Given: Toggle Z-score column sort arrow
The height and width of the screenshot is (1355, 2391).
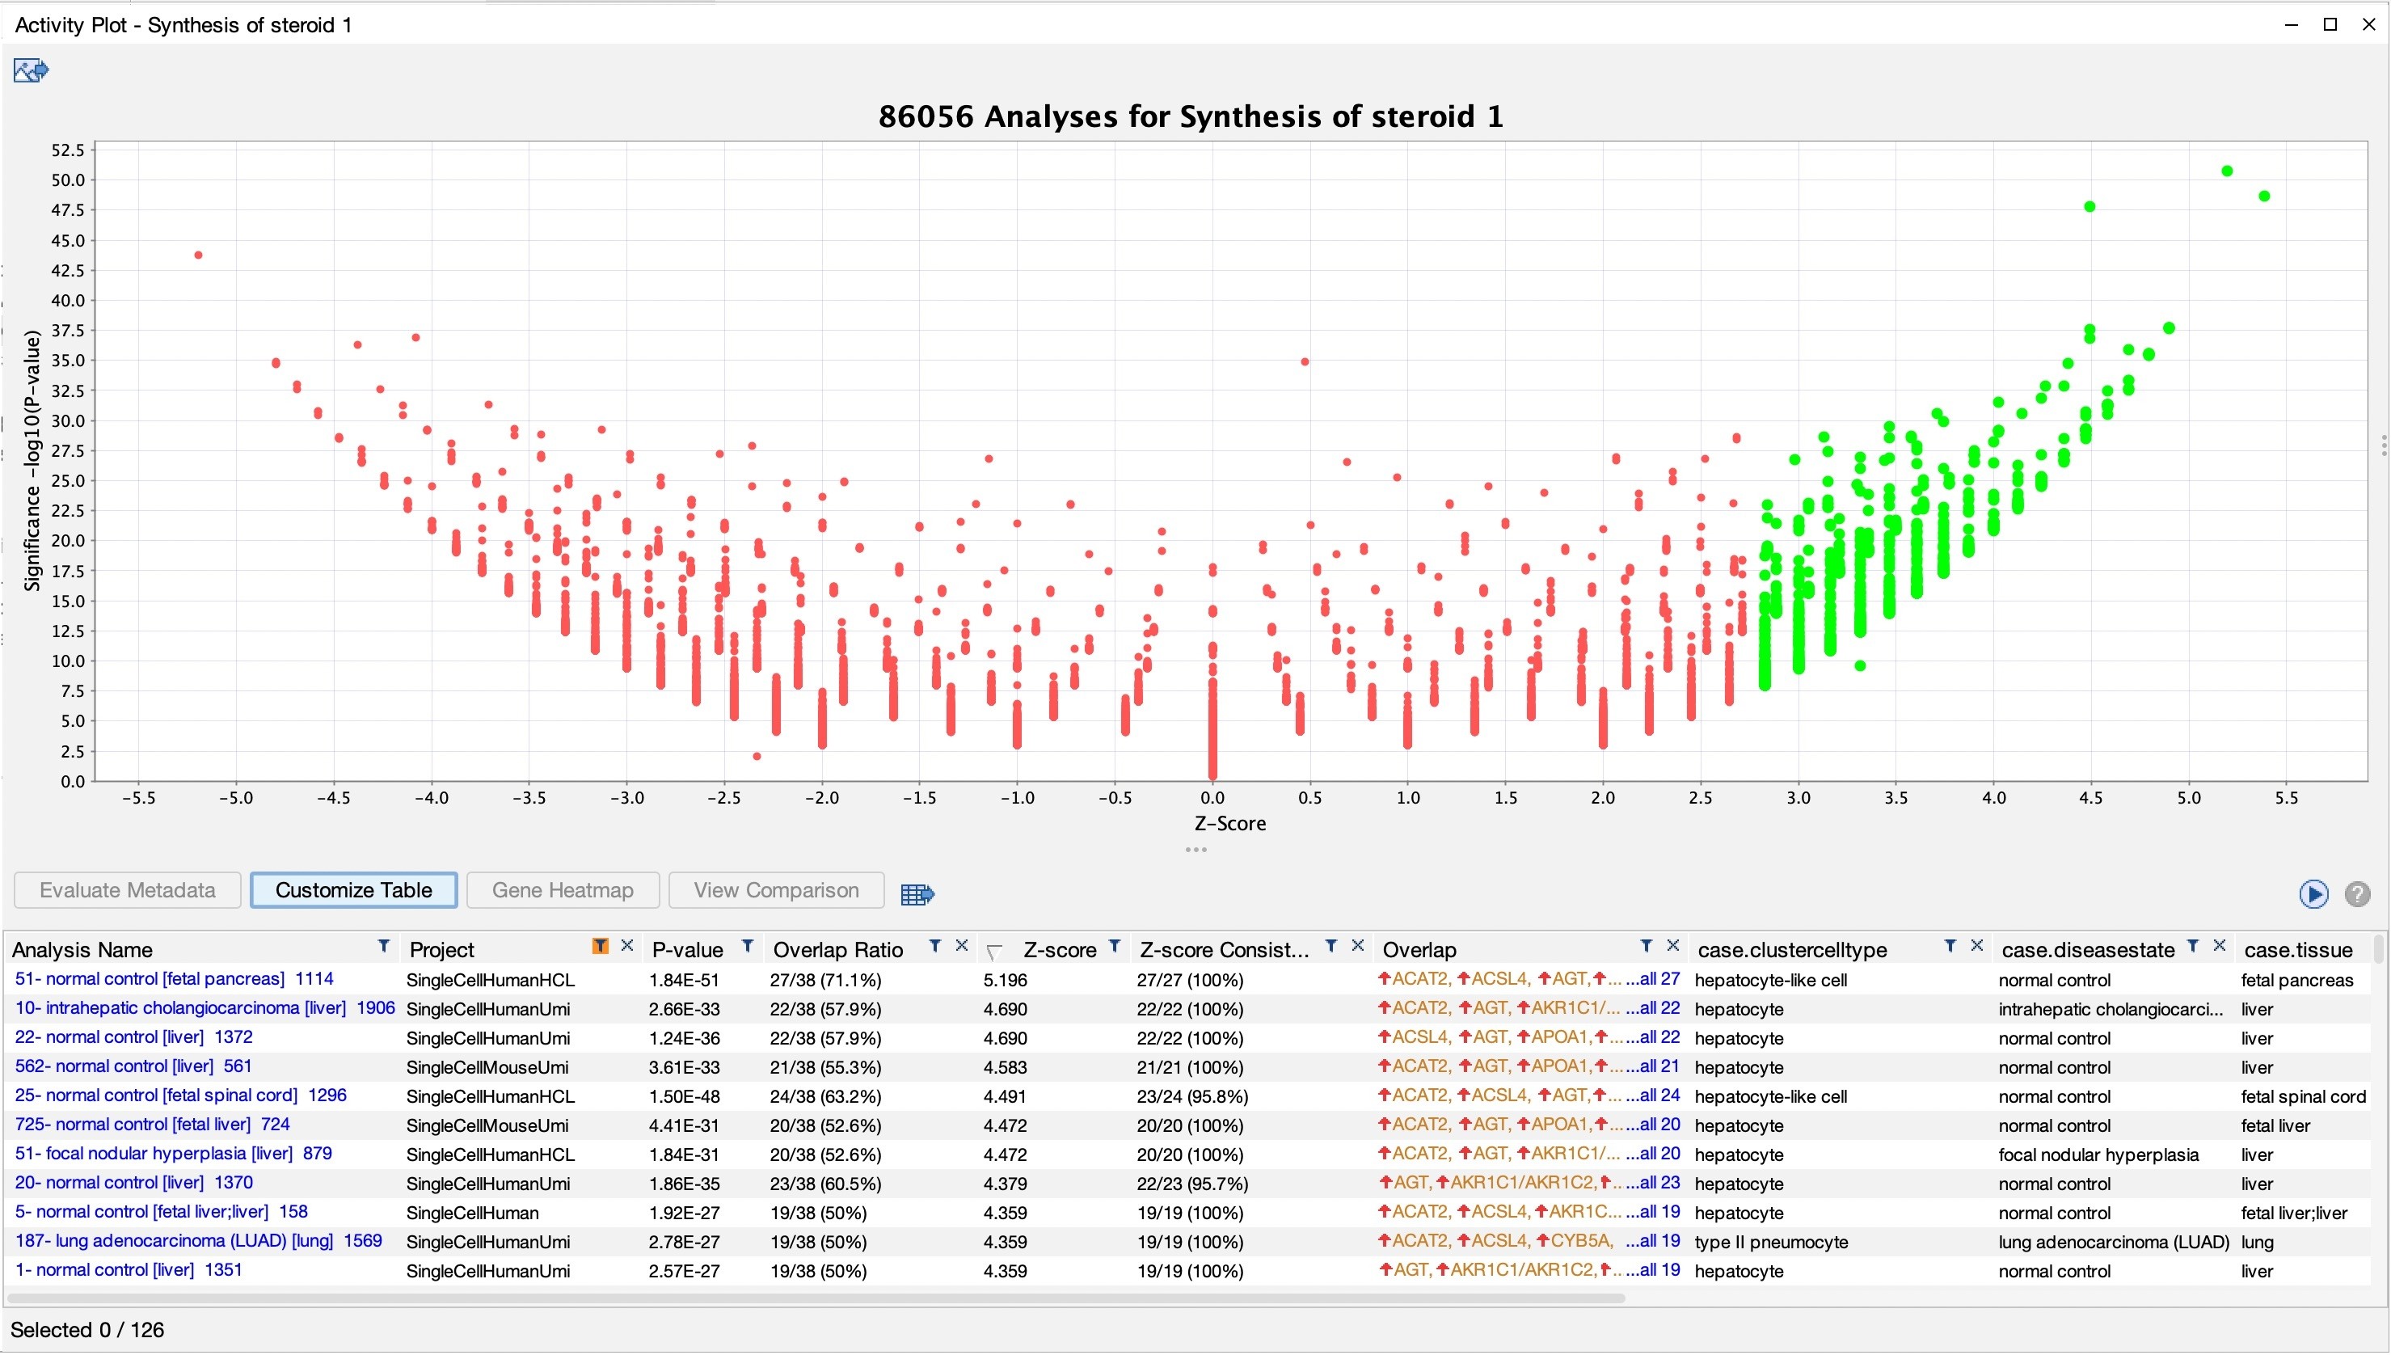Looking at the screenshot, I should 993,951.
